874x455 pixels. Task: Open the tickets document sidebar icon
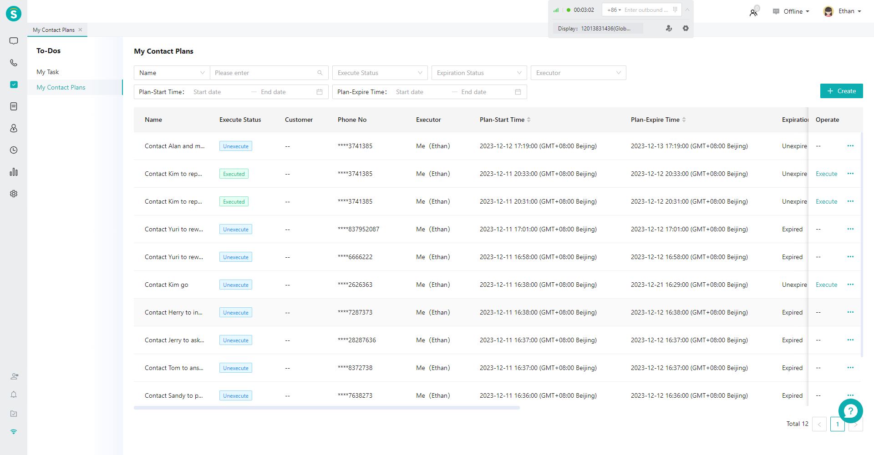pos(14,106)
